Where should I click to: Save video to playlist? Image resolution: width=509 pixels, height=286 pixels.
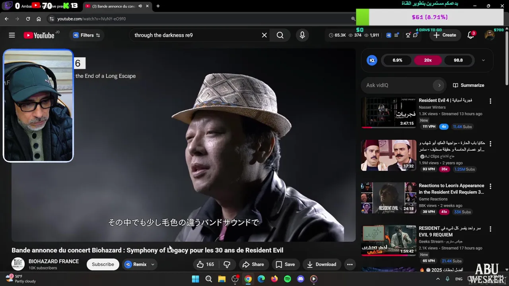285,265
